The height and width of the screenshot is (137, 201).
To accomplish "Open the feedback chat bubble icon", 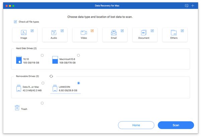I will tap(187, 6).
